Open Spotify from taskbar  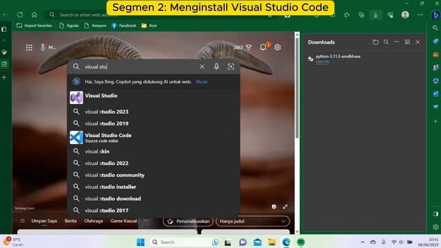coord(301,242)
